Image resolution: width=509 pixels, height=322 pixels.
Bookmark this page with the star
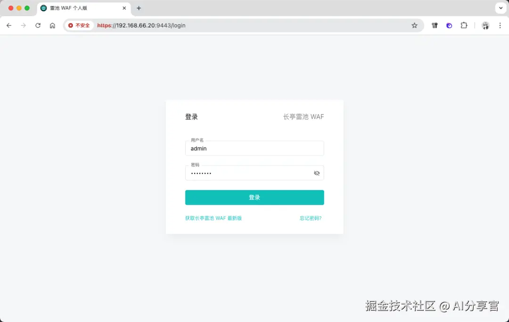[x=414, y=25]
